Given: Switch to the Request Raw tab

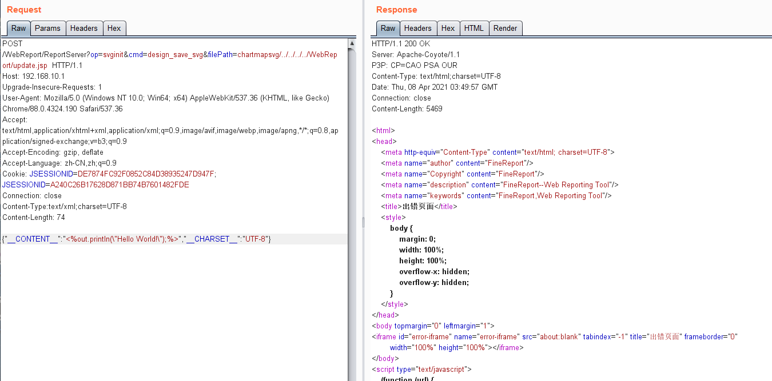Looking at the screenshot, I should 18,28.
